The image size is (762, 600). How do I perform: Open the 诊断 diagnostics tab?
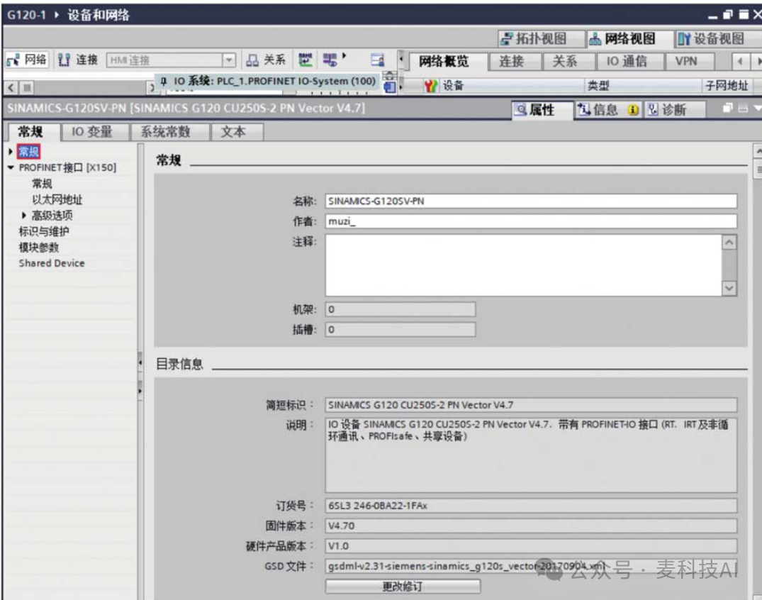pyautogui.click(x=674, y=110)
